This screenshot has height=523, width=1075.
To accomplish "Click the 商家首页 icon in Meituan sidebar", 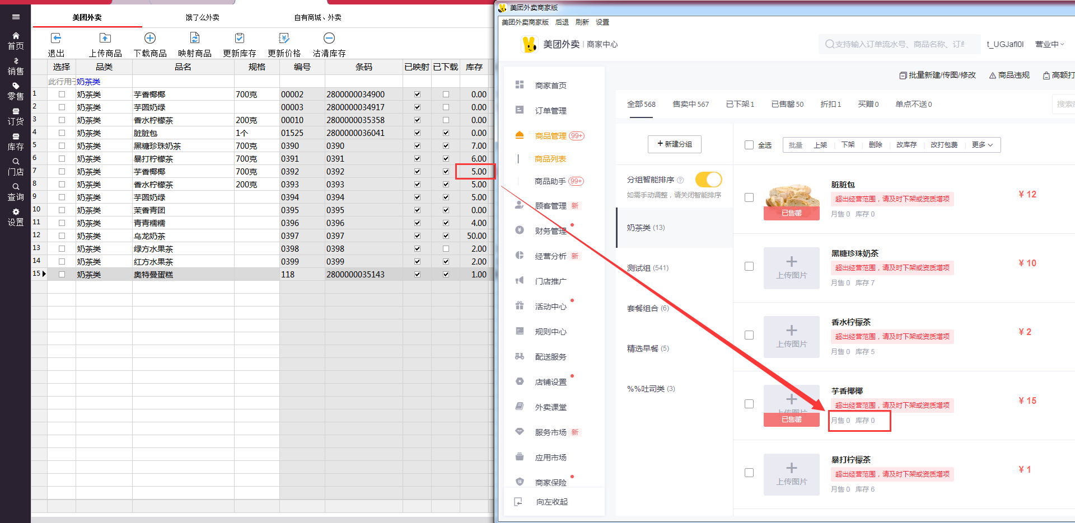I will tap(520, 84).
